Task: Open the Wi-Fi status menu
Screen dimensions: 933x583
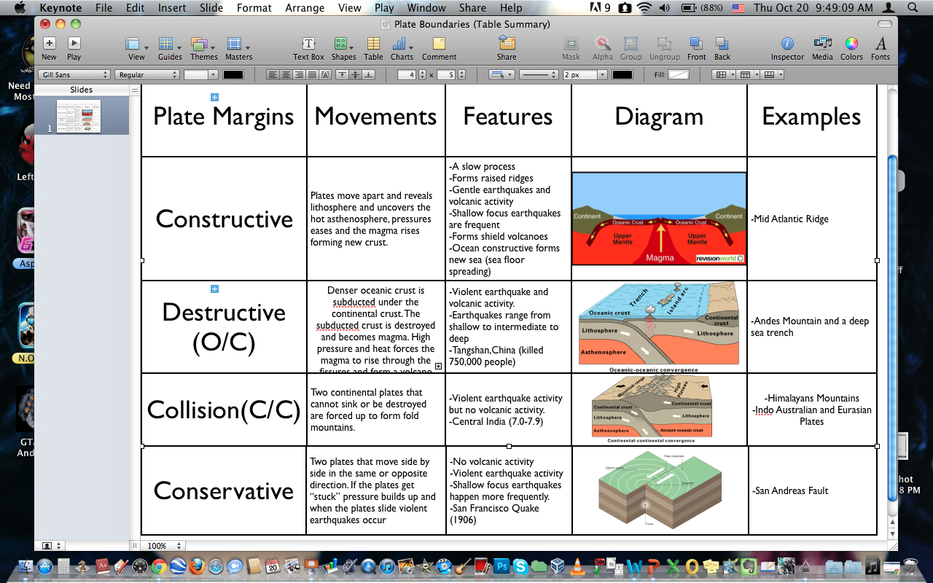Action: [644, 8]
